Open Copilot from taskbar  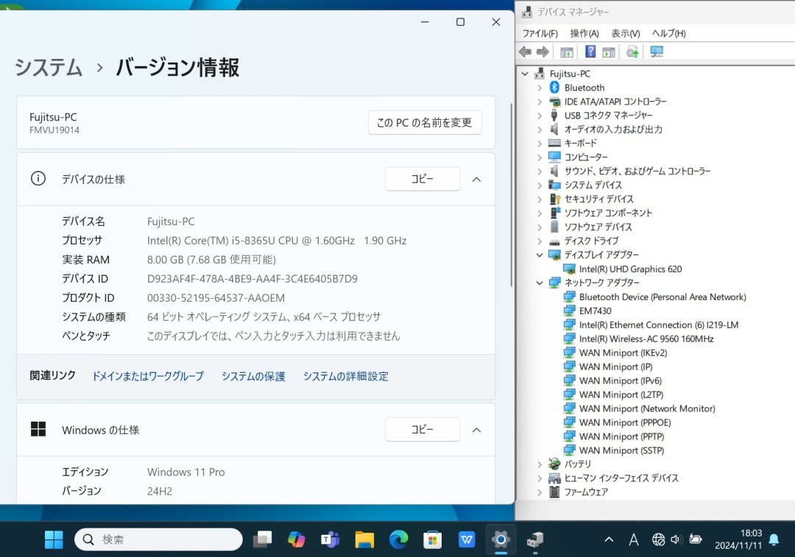pyautogui.click(x=297, y=539)
